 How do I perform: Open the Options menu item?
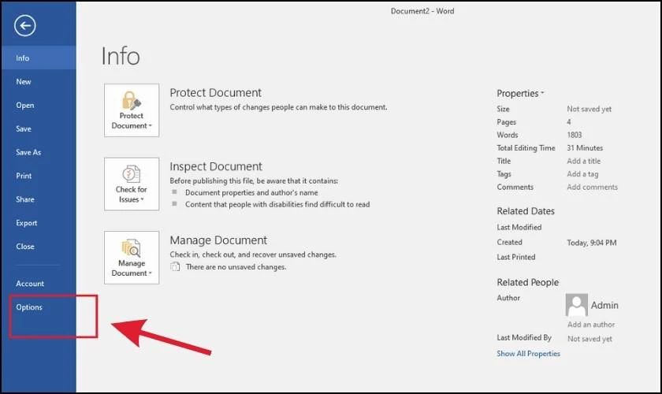coord(29,307)
